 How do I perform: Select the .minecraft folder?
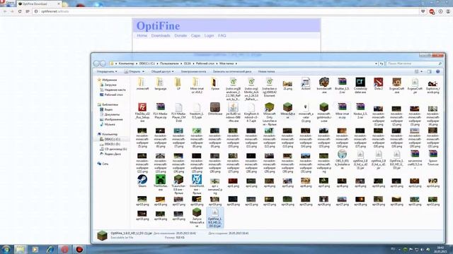pos(142,84)
